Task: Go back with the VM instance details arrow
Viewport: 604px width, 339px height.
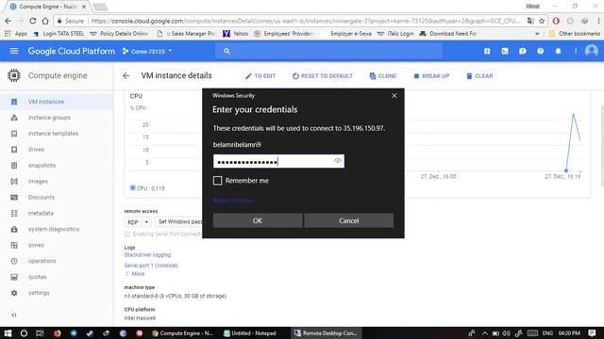Action: pos(126,75)
